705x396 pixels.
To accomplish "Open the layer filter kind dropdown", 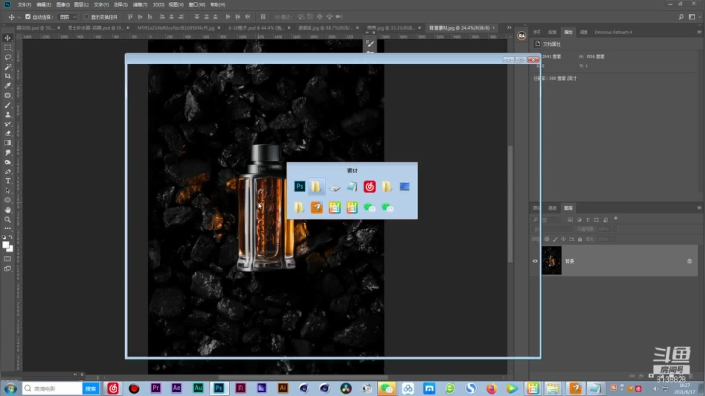I will pyautogui.click(x=547, y=220).
